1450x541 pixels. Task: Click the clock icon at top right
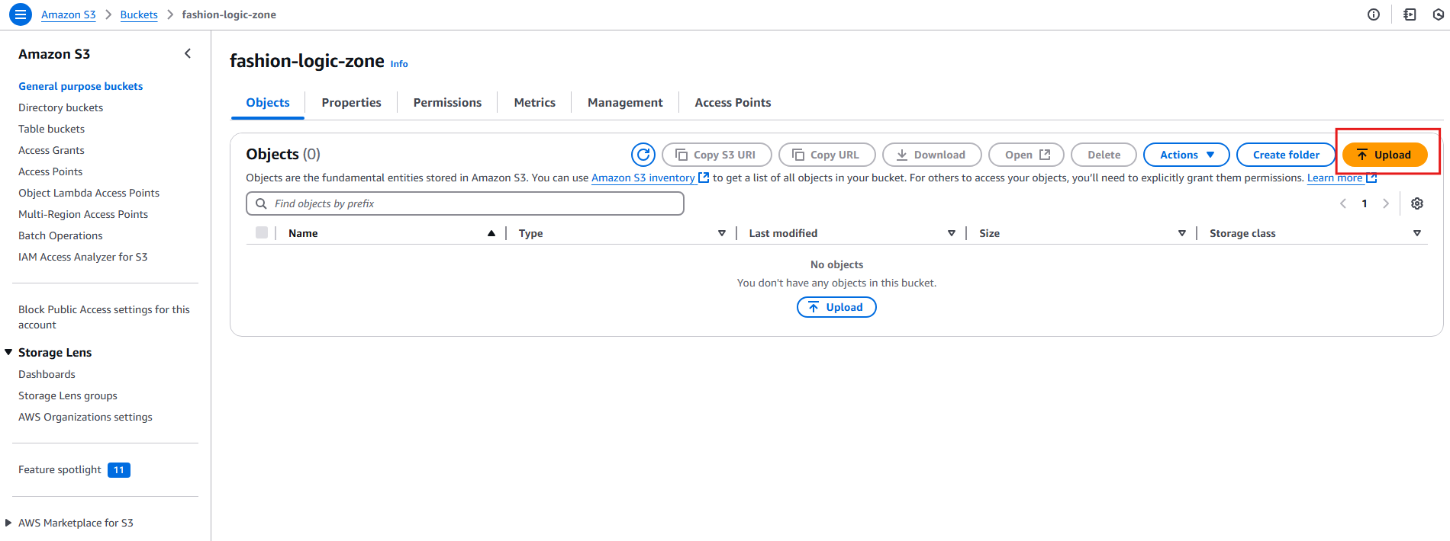(1439, 14)
